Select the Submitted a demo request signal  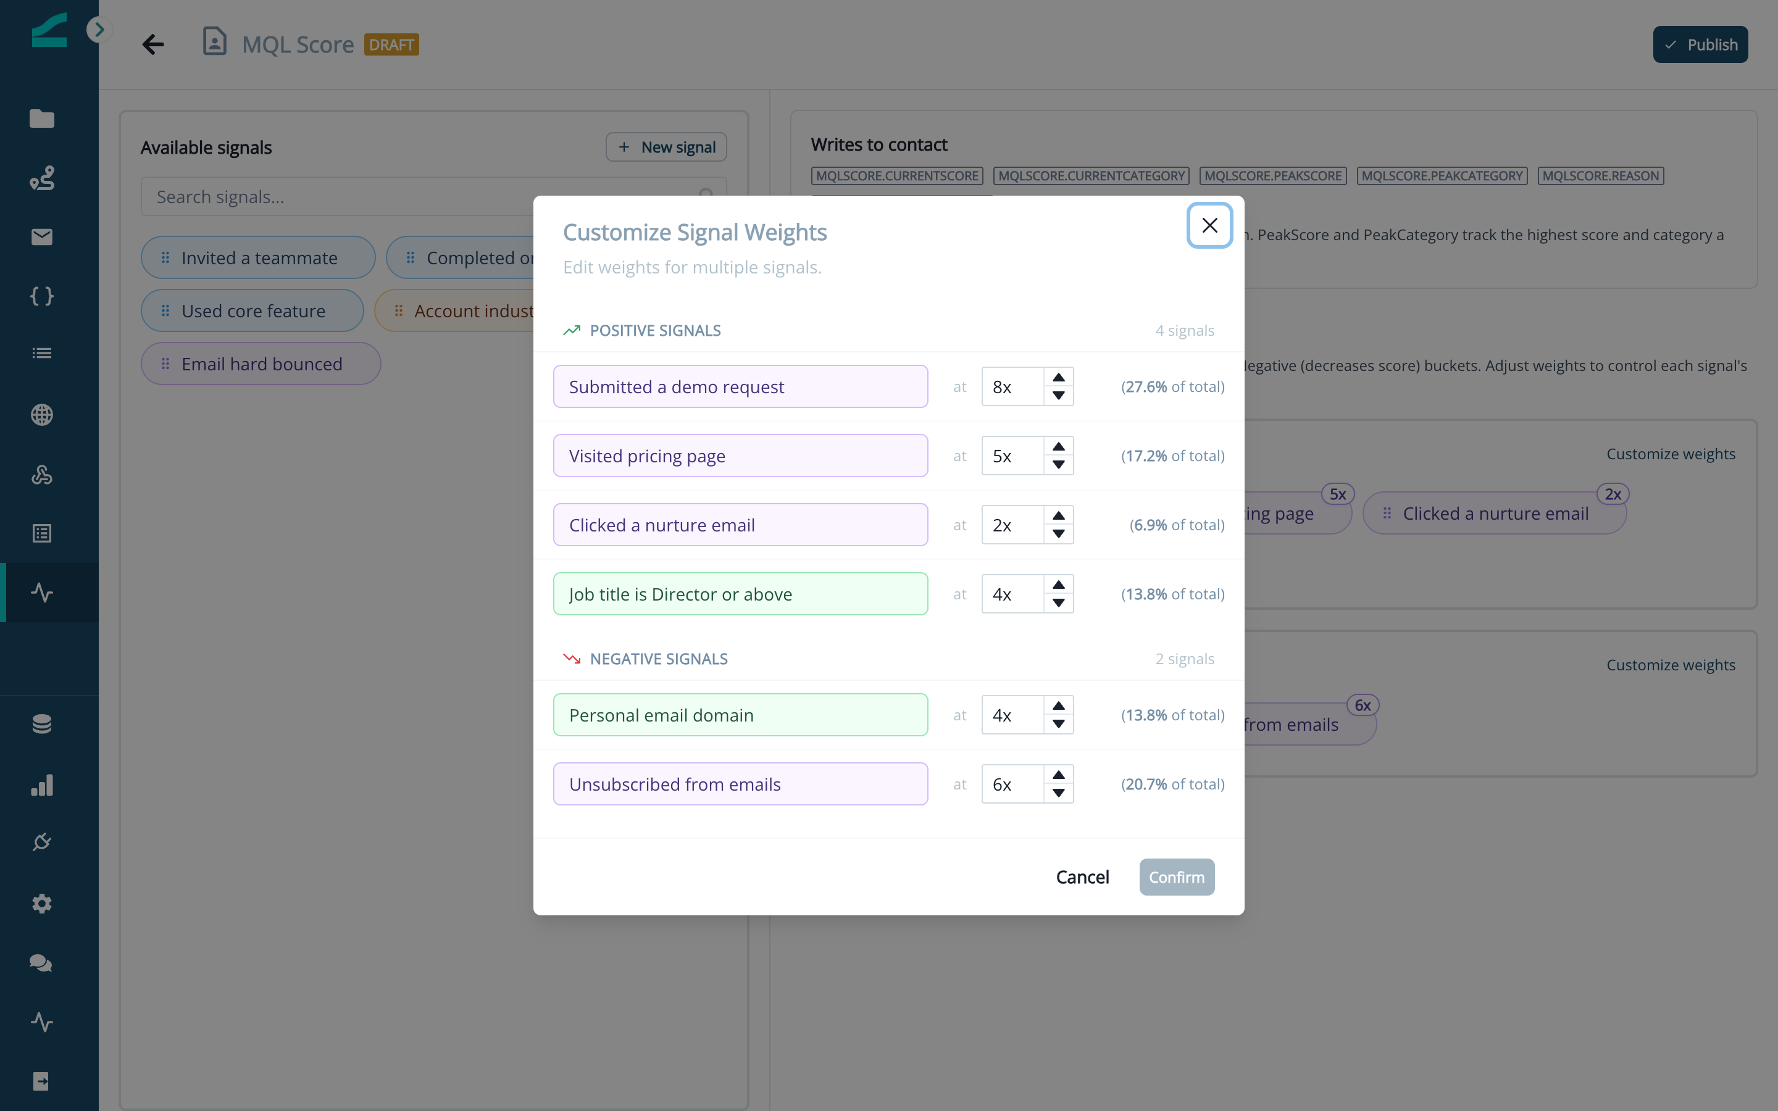740,386
